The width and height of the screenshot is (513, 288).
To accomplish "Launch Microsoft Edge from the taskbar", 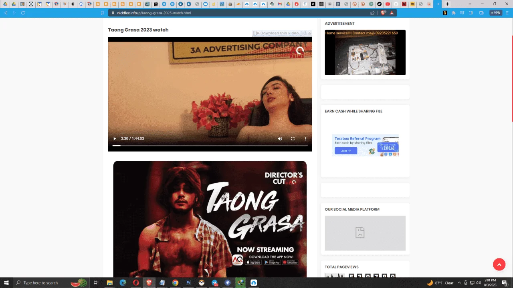I will (123, 283).
